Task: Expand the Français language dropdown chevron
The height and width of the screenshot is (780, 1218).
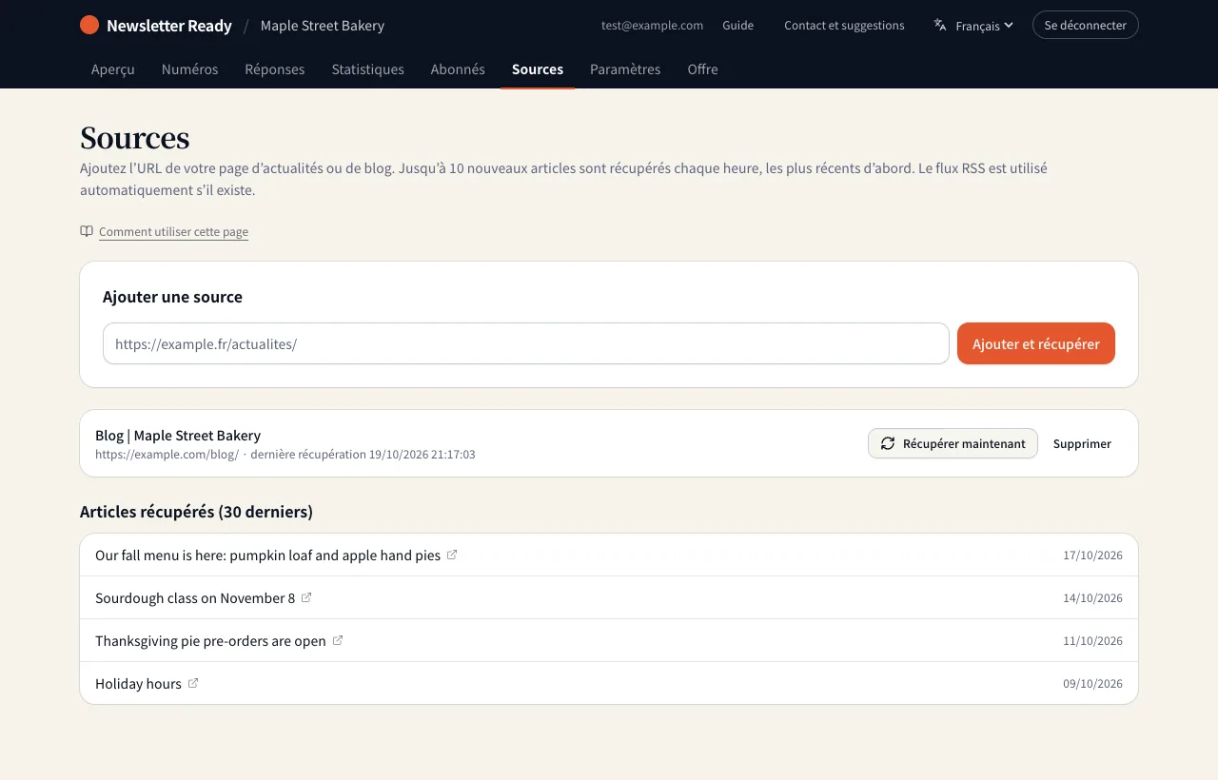Action: coord(1009,26)
